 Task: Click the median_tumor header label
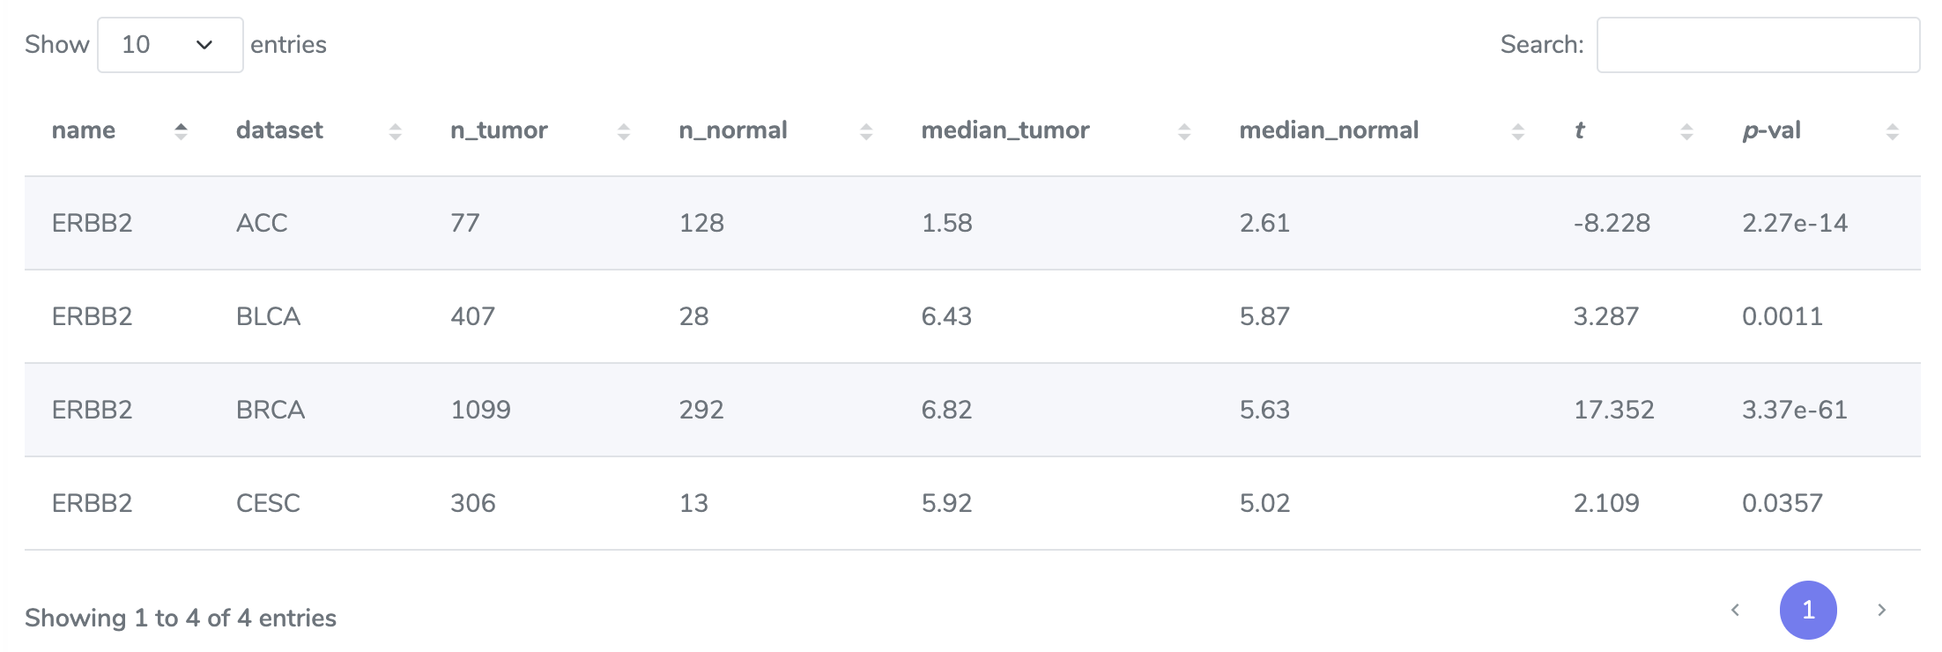1005,130
